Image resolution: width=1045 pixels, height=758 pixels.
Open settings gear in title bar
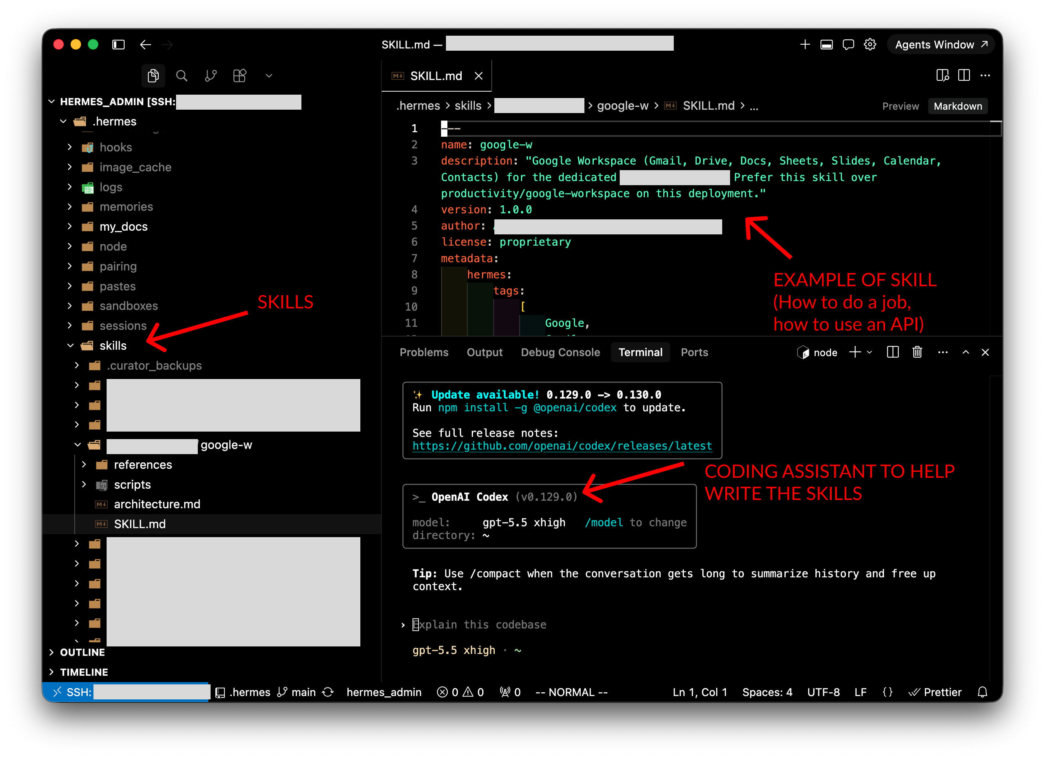coord(869,44)
